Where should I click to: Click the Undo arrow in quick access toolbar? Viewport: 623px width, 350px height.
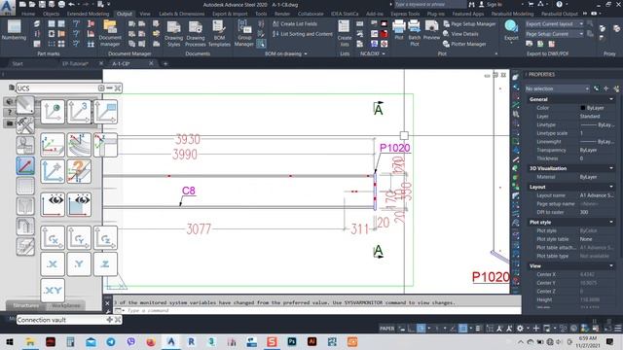71,4
